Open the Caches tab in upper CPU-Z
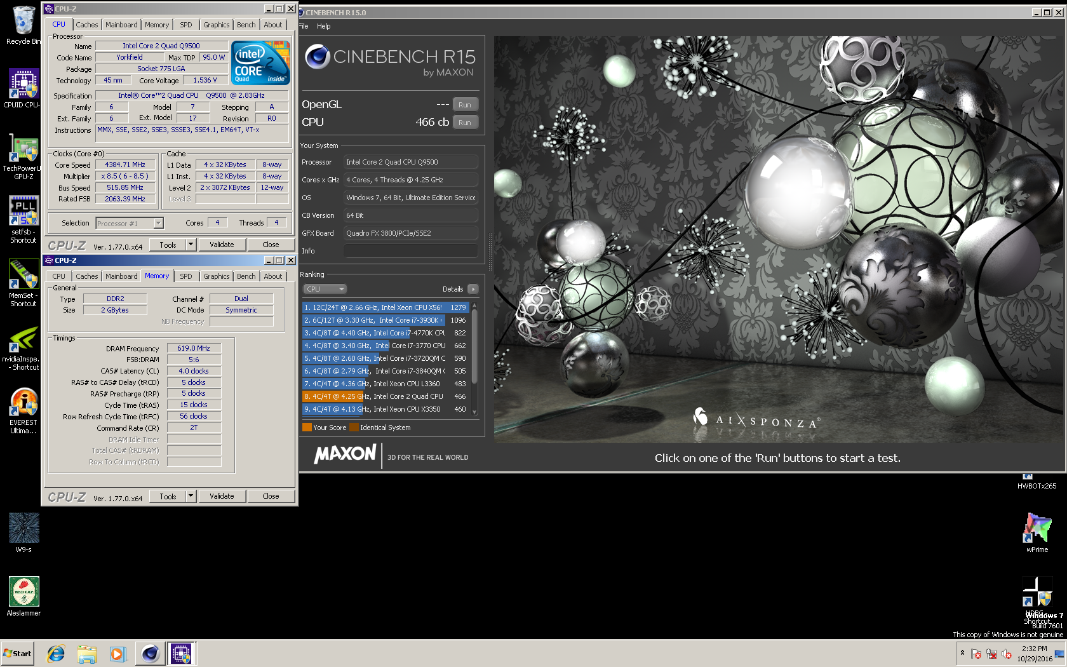The image size is (1067, 667). click(87, 25)
